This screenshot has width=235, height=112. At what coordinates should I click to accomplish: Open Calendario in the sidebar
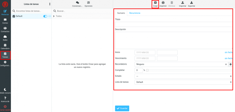coord(5,46)
